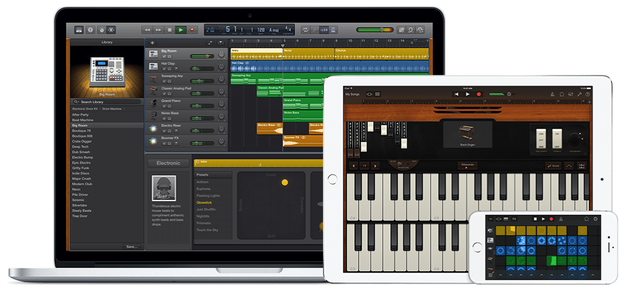Click the Grand Piano track icon
Viewport: 629px width, 290px height.
click(x=153, y=103)
